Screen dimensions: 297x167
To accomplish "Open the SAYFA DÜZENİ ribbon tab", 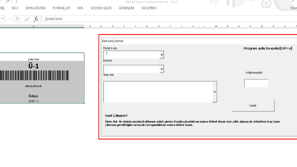I will [36, 8].
